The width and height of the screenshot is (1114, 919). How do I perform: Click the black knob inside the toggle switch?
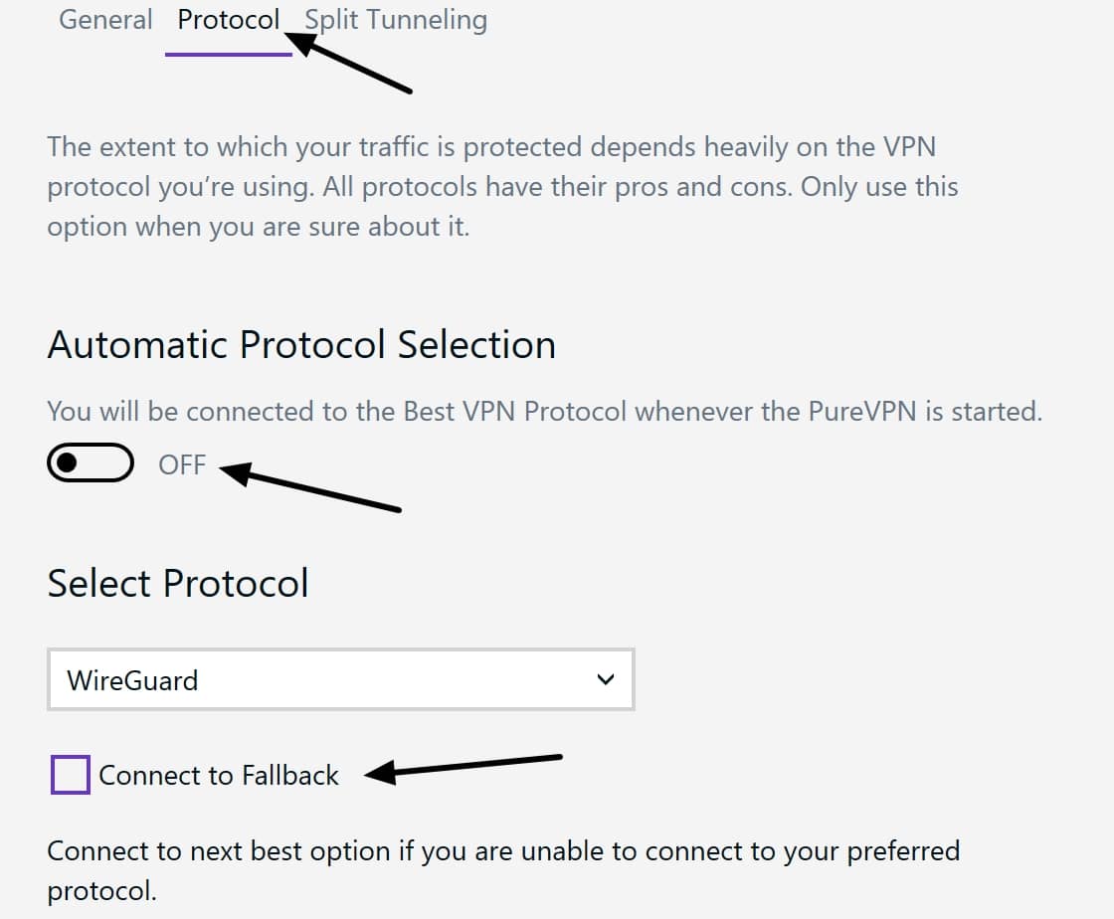coord(67,463)
